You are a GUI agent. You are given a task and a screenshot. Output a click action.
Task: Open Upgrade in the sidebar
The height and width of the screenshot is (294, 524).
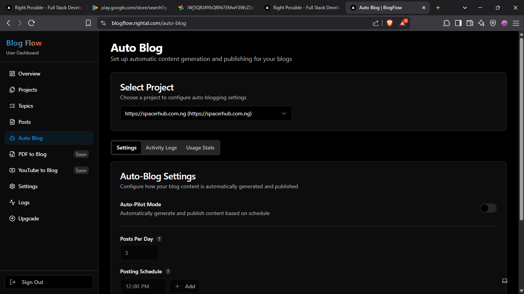(49, 218)
